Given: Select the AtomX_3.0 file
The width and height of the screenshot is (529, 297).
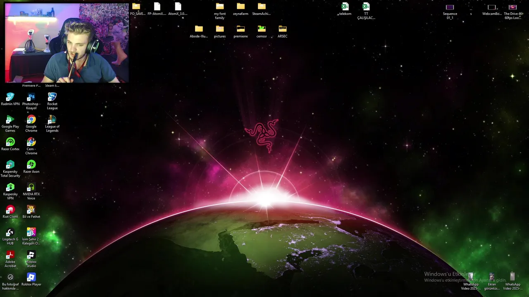Looking at the screenshot, I should 178,9.
